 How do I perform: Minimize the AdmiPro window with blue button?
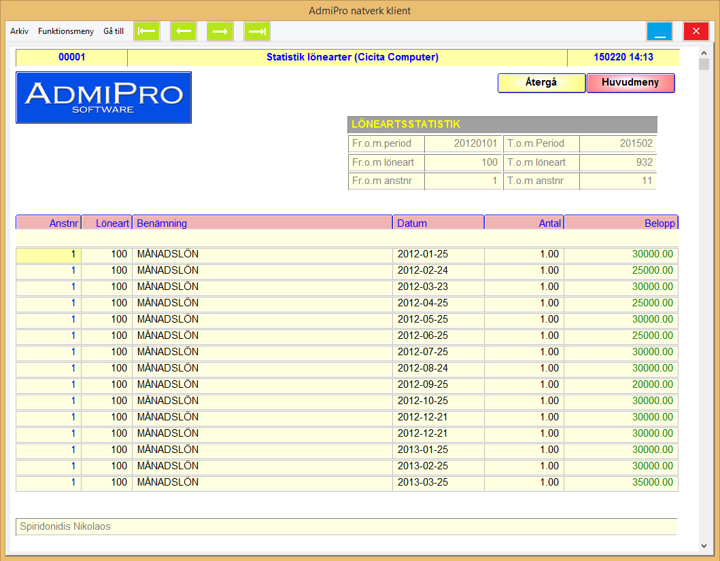[659, 31]
